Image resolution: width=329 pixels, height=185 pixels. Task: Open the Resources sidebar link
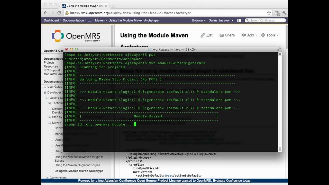tap(51, 67)
